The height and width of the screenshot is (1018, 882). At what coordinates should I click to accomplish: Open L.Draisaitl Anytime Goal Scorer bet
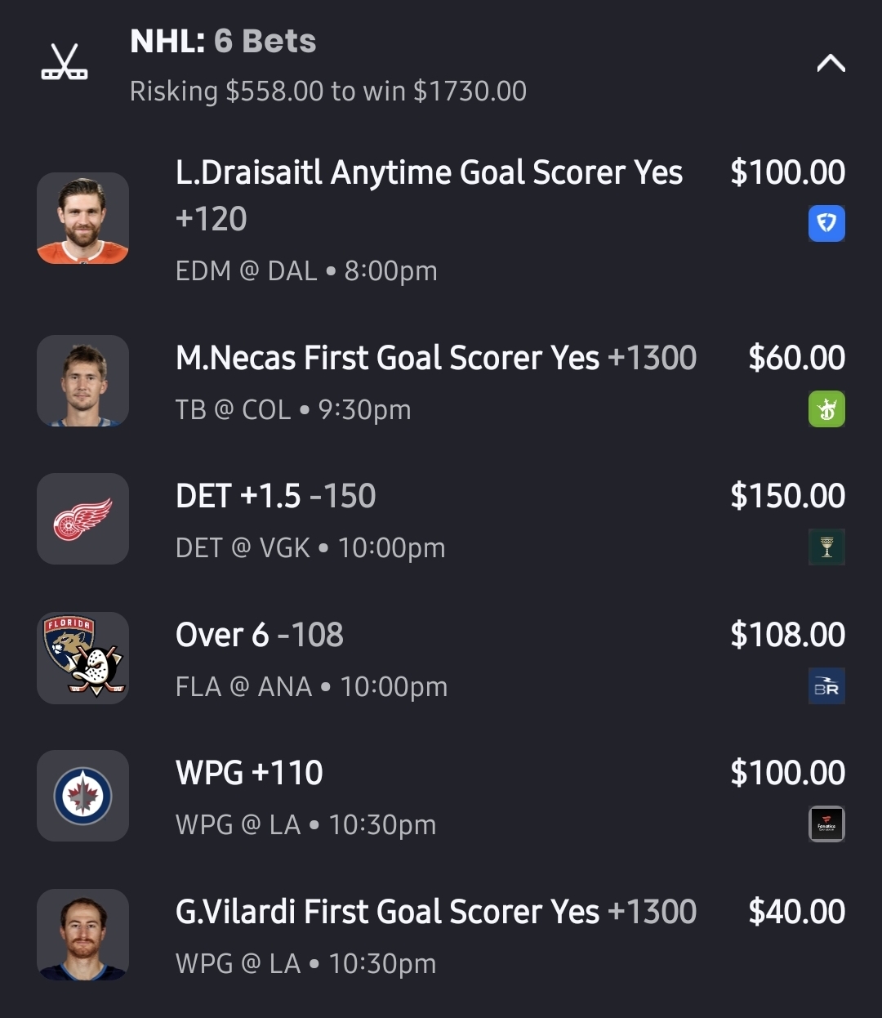click(x=429, y=173)
